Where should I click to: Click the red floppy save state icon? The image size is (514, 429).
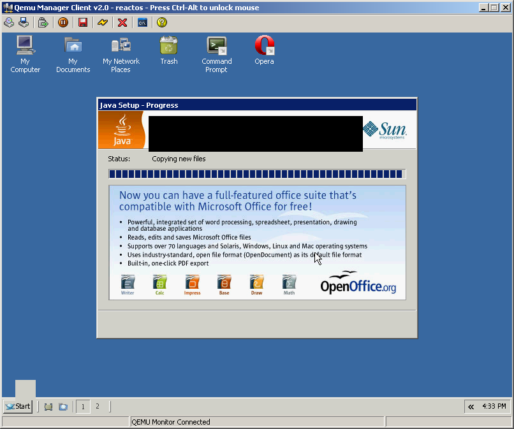pyautogui.click(x=82, y=22)
